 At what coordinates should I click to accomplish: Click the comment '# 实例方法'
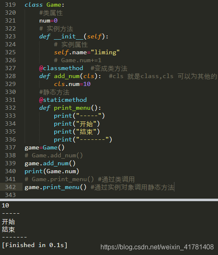tap(56, 29)
